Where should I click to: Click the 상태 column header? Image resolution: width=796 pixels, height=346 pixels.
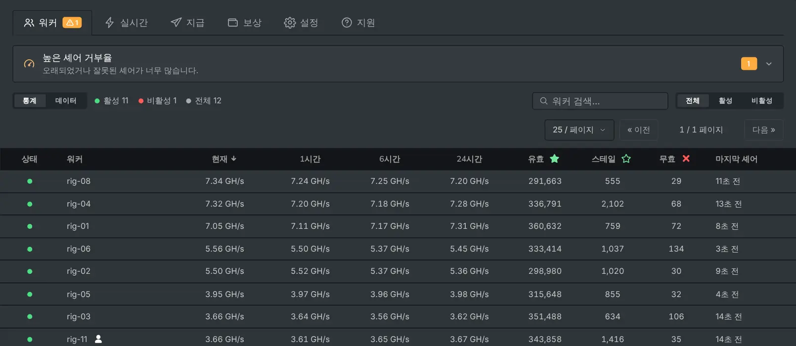[x=30, y=159]
